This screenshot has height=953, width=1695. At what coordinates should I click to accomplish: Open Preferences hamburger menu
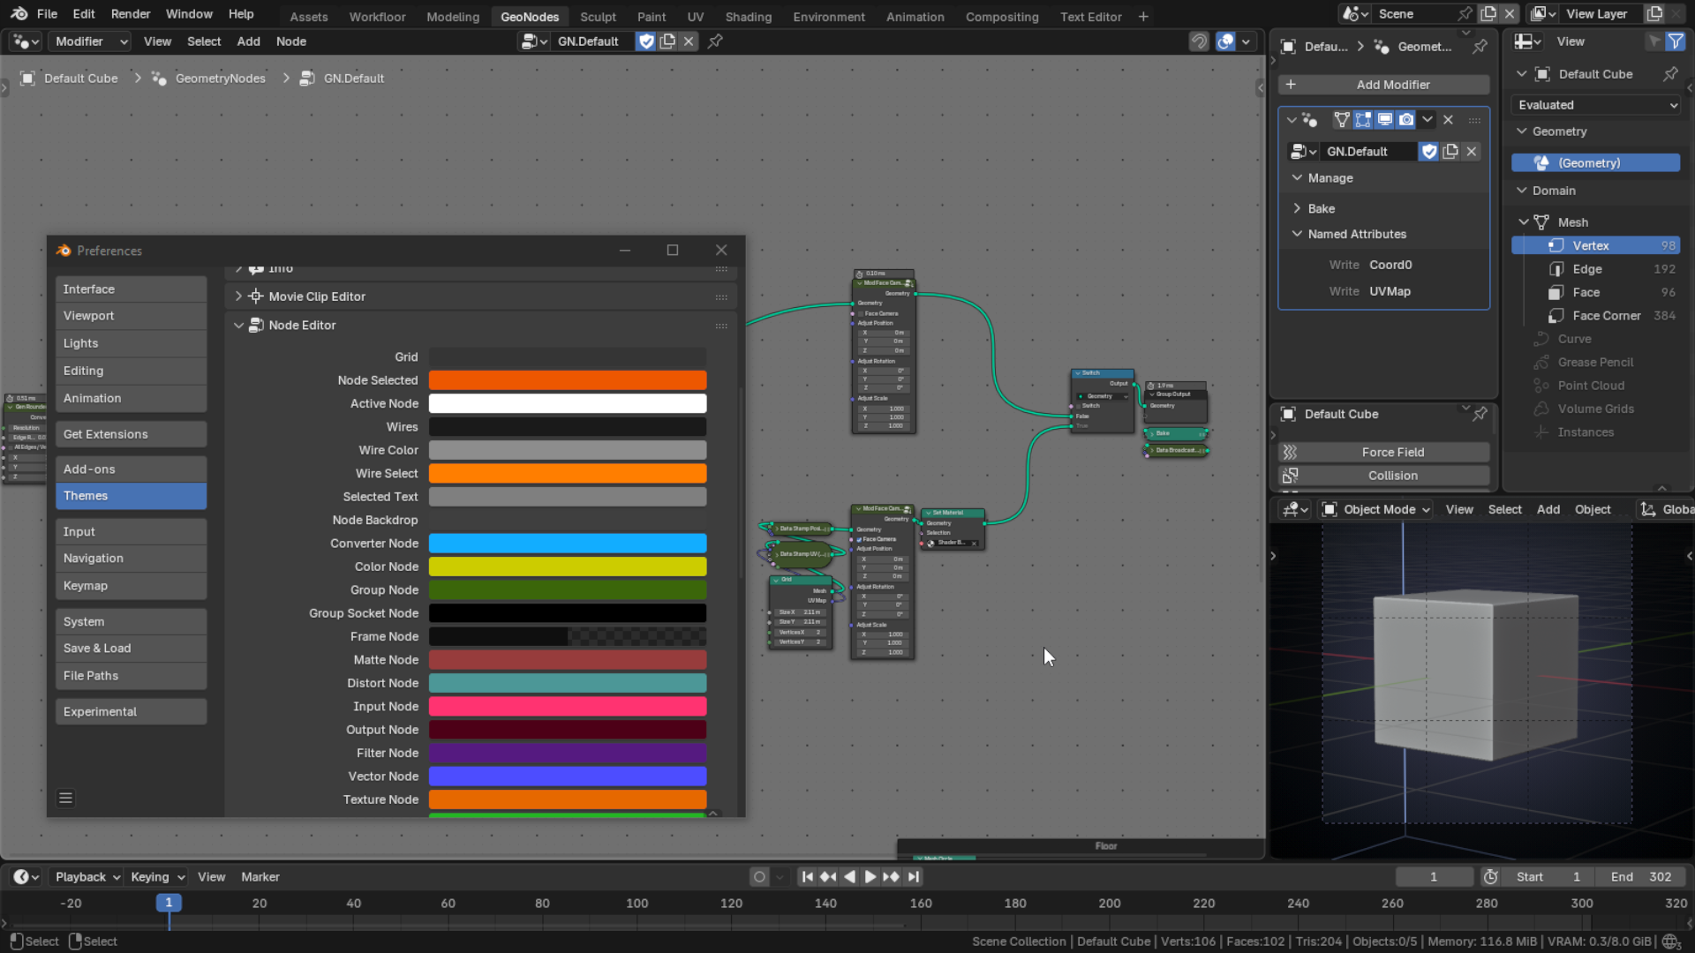click(65, 799)
